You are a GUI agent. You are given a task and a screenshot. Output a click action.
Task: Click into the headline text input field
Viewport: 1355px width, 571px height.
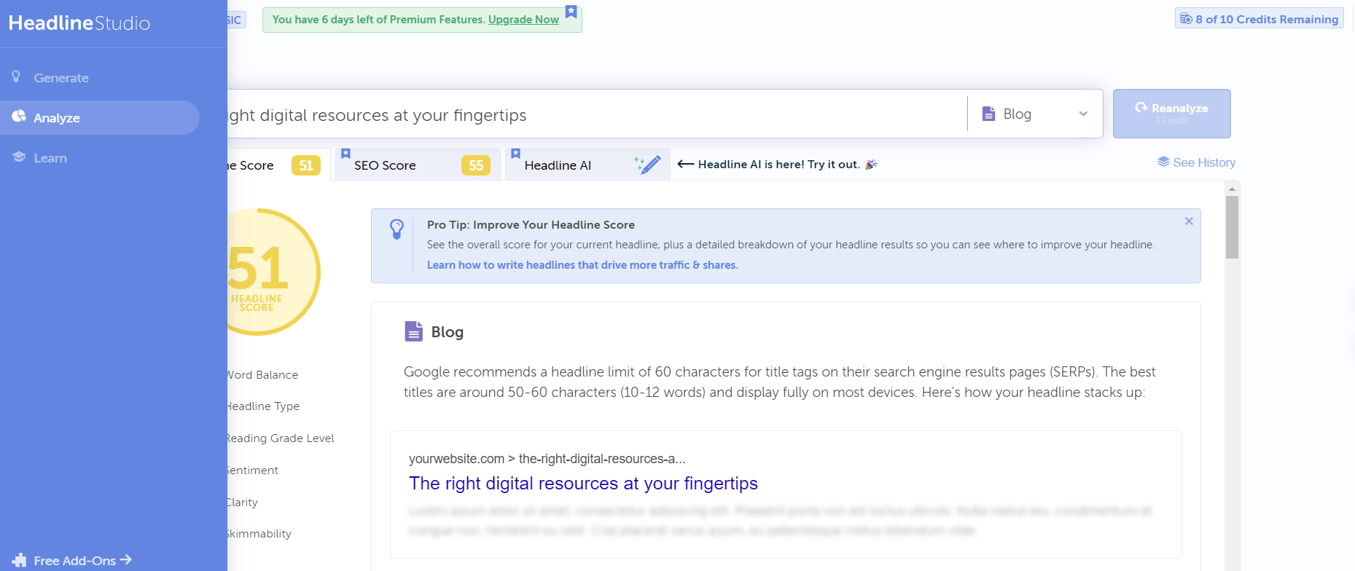583,115
